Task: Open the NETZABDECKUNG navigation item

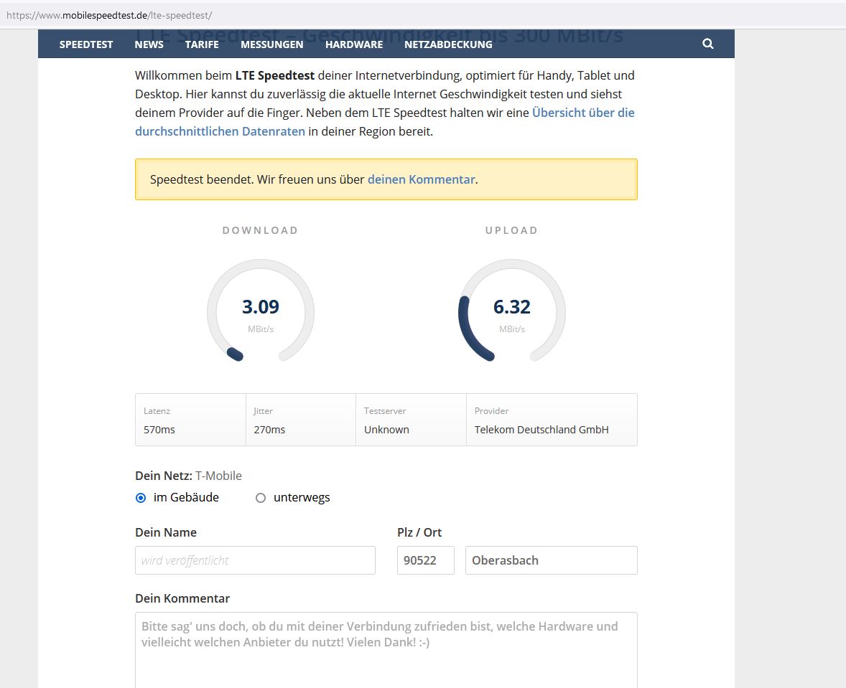Action: pos(448,44)
